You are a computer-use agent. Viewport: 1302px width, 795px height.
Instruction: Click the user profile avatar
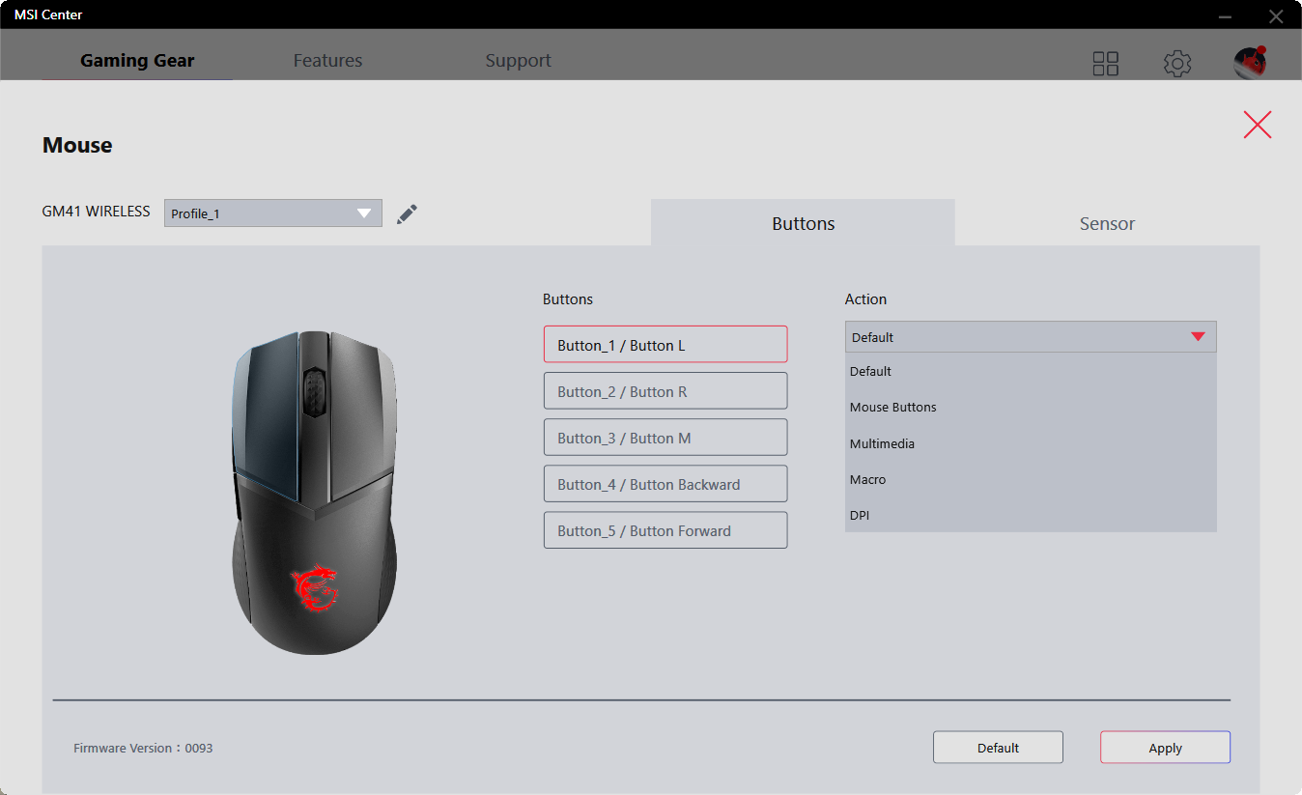(x=1251, y=63)
